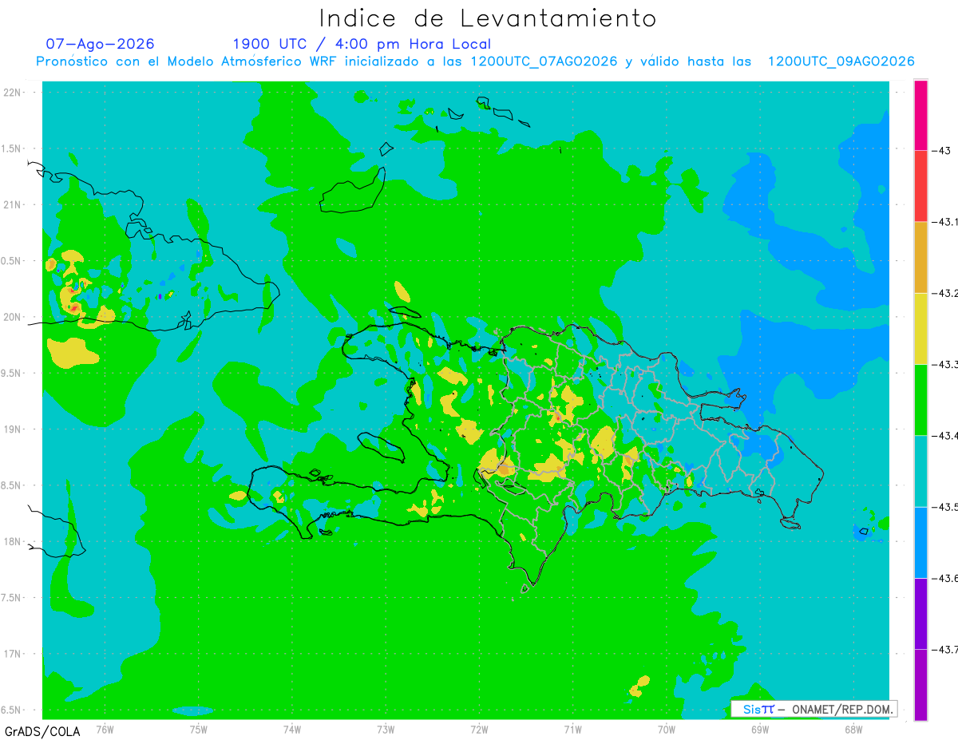Select the date text '07-Ago-2026'

tap(100, 44)
